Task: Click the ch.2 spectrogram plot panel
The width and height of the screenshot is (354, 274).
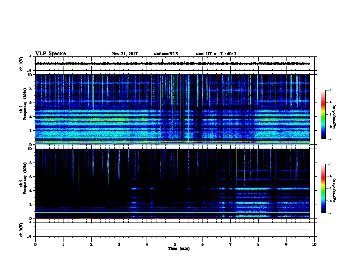Action: 173,184
